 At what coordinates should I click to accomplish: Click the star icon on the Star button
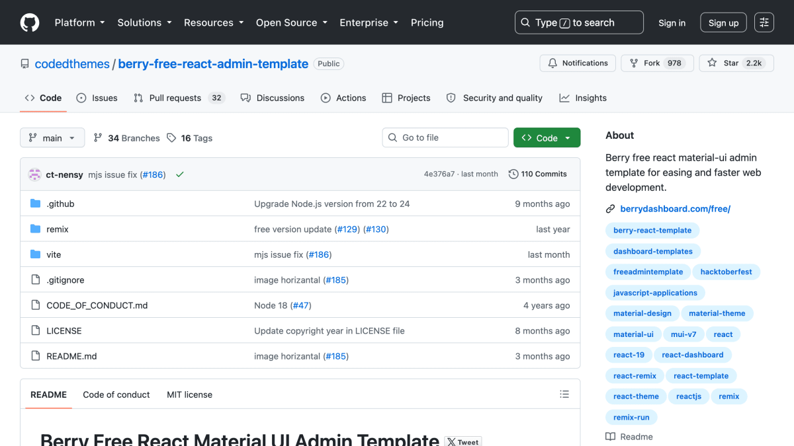coord(712,63)
